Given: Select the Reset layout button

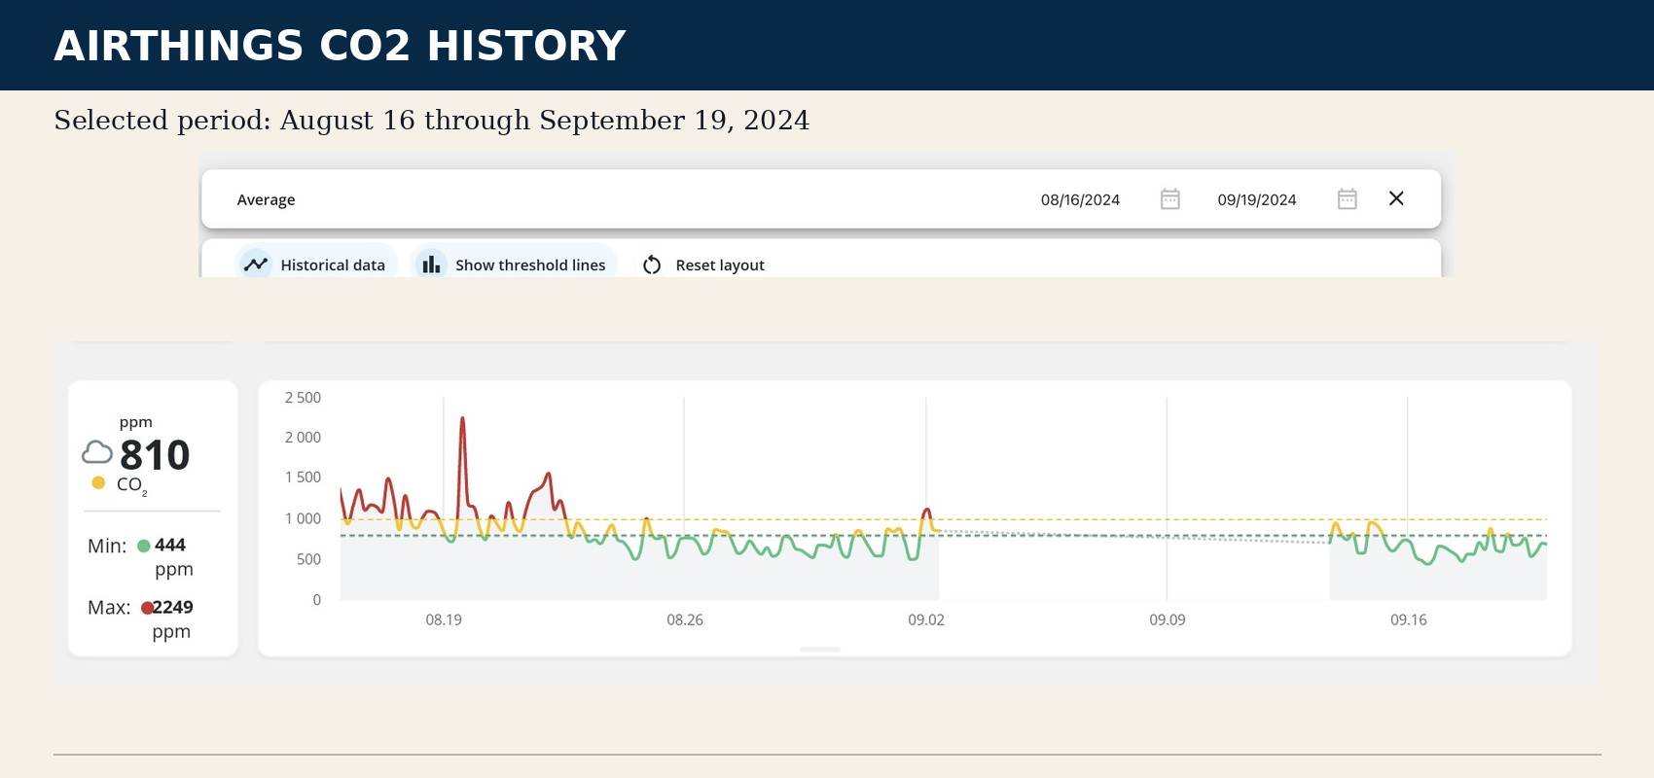Looking at the screenshot, I should pyautogui.click(x=703, y=265).
